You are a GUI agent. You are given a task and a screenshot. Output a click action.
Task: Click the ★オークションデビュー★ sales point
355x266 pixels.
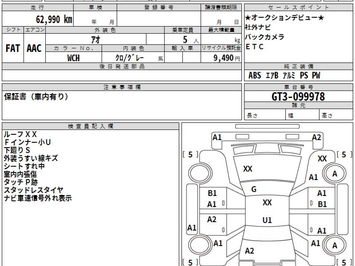coord(285,18)
